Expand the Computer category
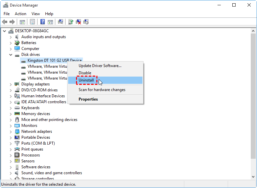Image resolution: width=257 pixels, height=188 pixels. pos(11,49)
